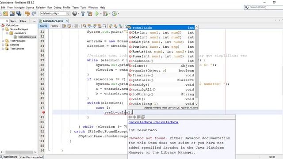This screenshot has width=283, height=159.
Task: Toggle Rectangular Selection in editor toolbar
Action: (x=104, y=26)
